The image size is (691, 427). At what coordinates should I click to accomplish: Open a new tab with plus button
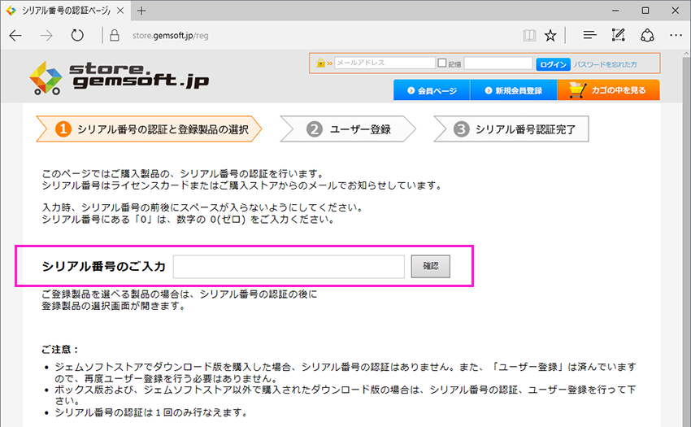[x=141, y=11]
